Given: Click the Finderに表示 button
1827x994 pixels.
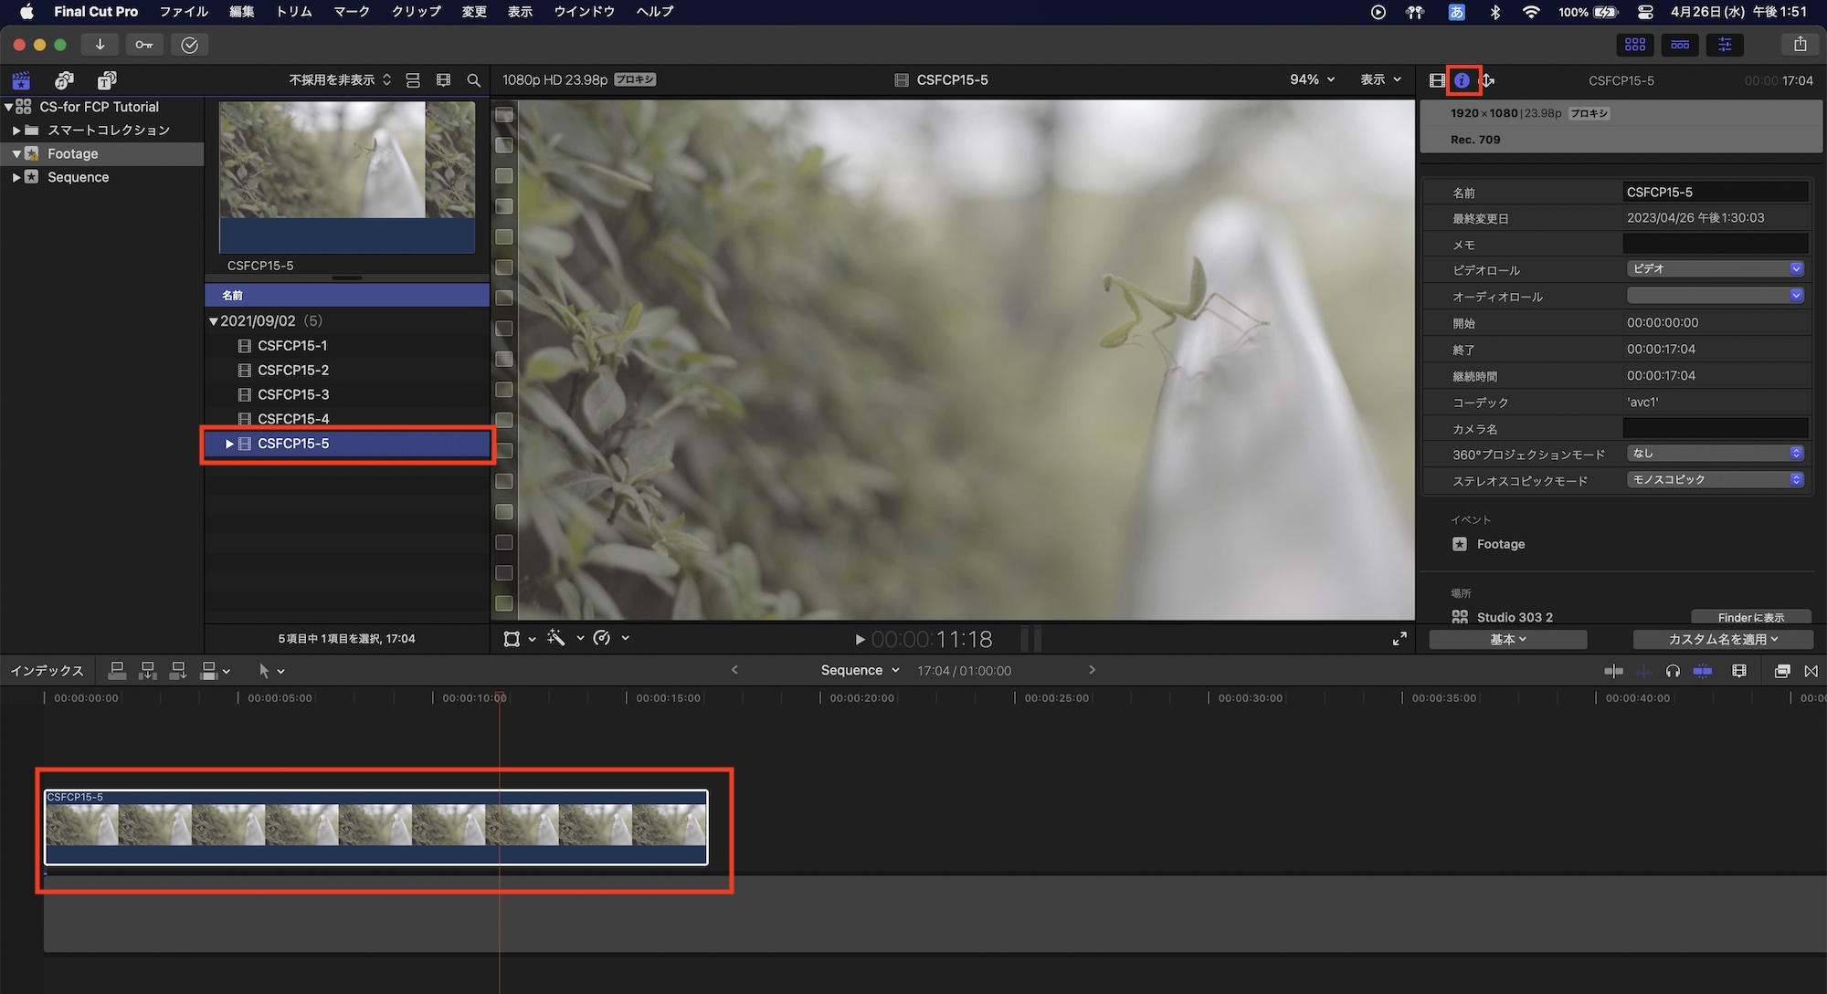Looking at the screenshot, I should pyautogui.click(x=1750, y=617).
